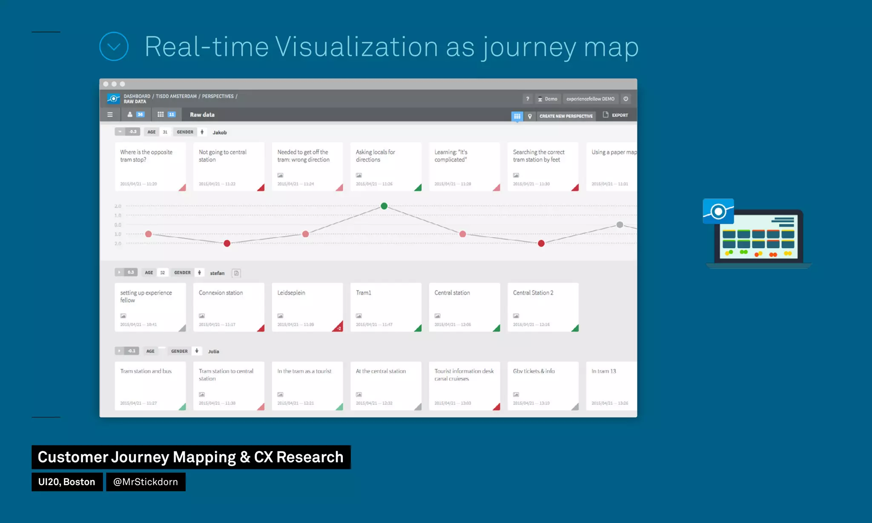The width and height of the screenshot is (872, 523).
Task: Open the 'Learning: It's complicated' card
Action: point(465,167)
